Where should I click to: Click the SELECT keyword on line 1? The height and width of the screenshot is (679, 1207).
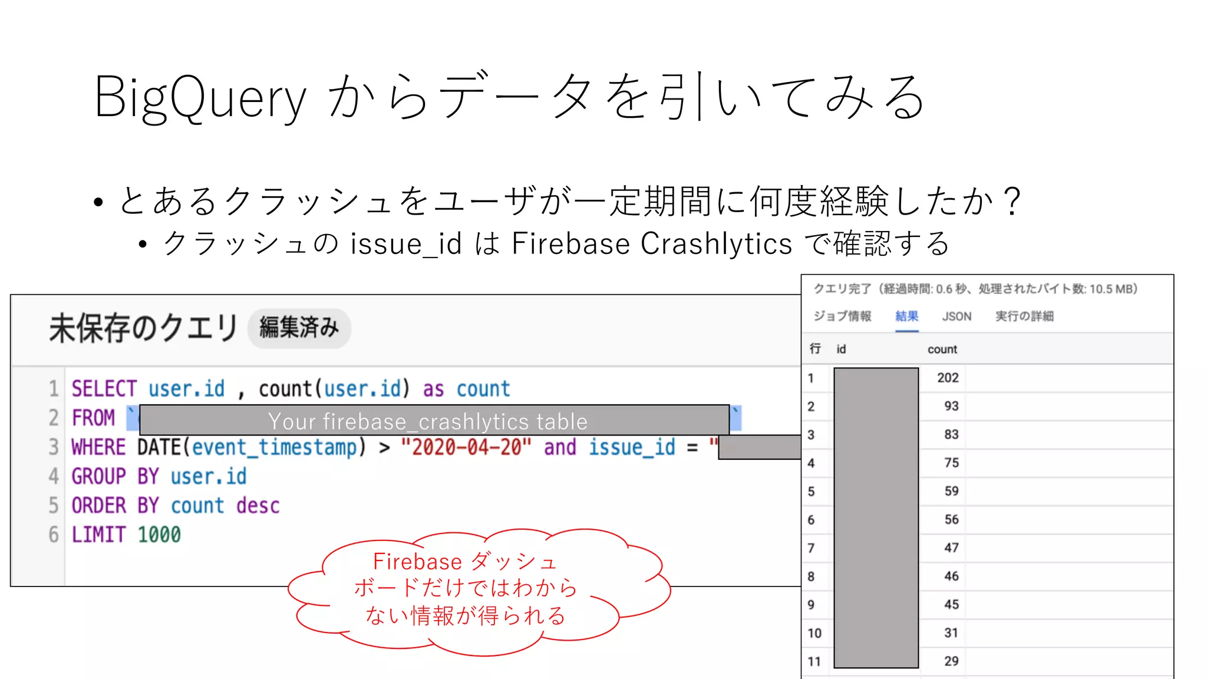click(x=104, y=389)
